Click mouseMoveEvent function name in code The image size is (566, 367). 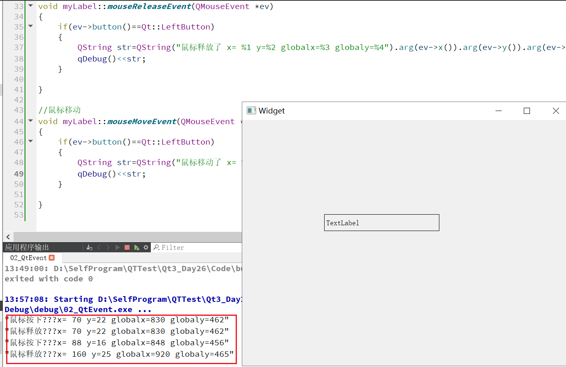[142, 122]
